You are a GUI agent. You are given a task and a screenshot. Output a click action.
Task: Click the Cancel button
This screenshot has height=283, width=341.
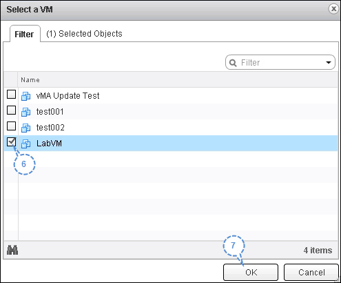[x=311, y=272]
